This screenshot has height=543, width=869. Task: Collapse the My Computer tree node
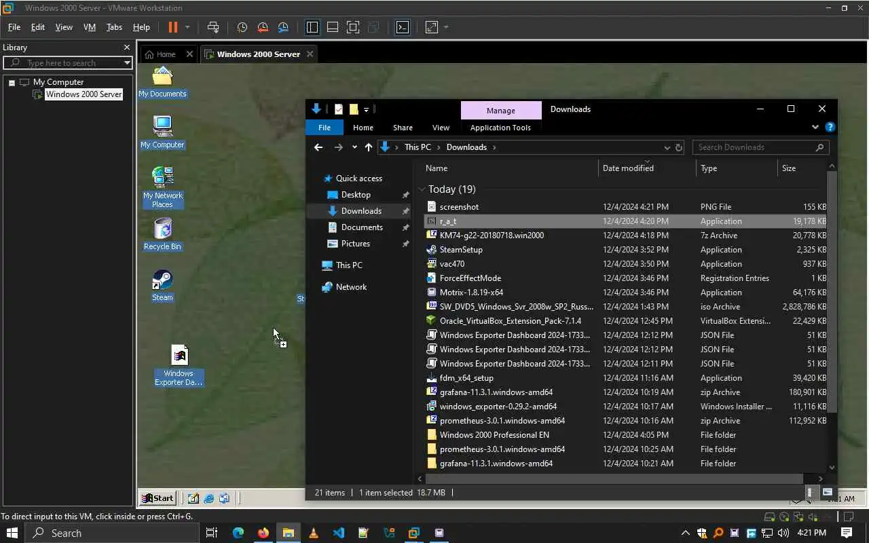point(12,82)
